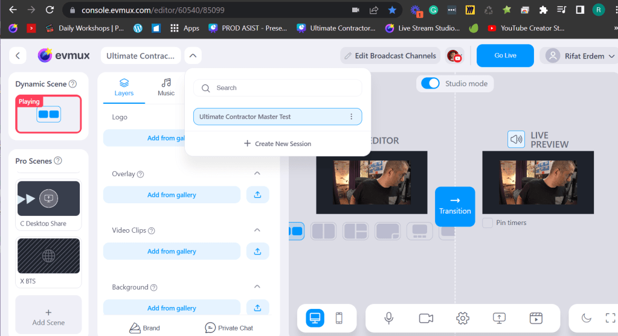Open the Apps bookmark shortcut
Screen dimensions: 618x336
coord(184,28)
